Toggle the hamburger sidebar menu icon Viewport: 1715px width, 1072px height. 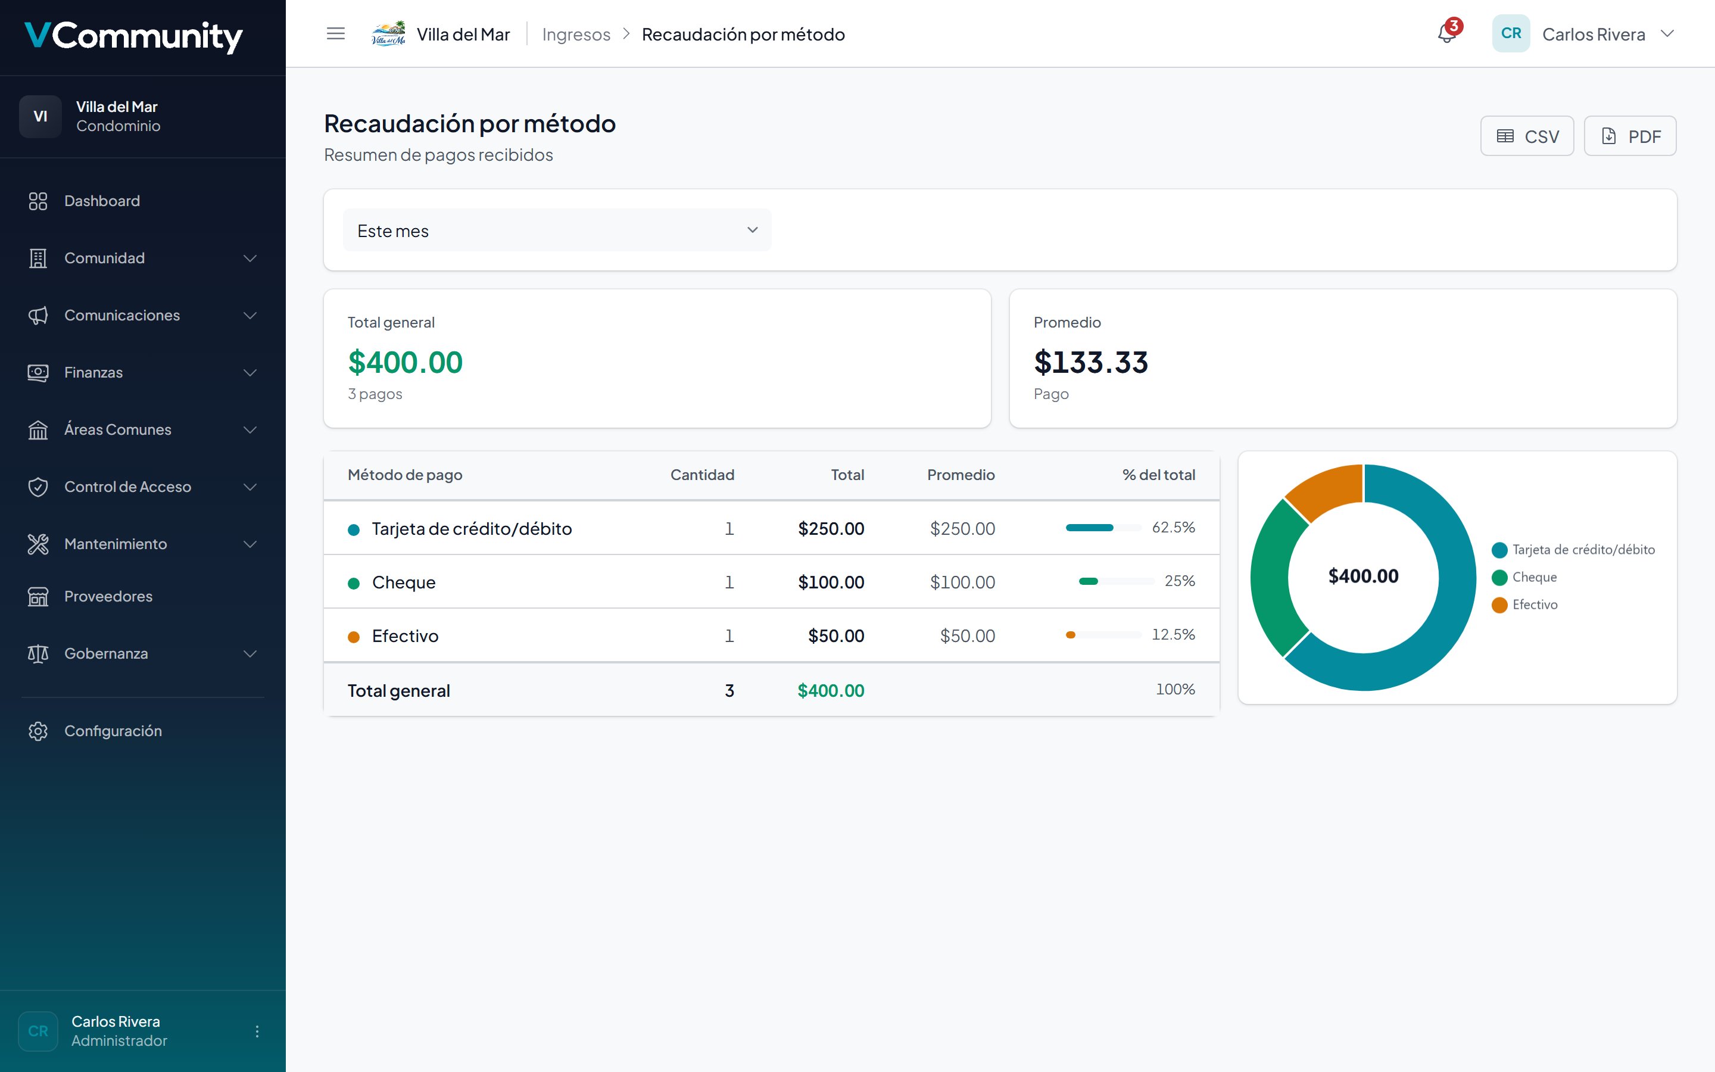(x=336, y=33)
